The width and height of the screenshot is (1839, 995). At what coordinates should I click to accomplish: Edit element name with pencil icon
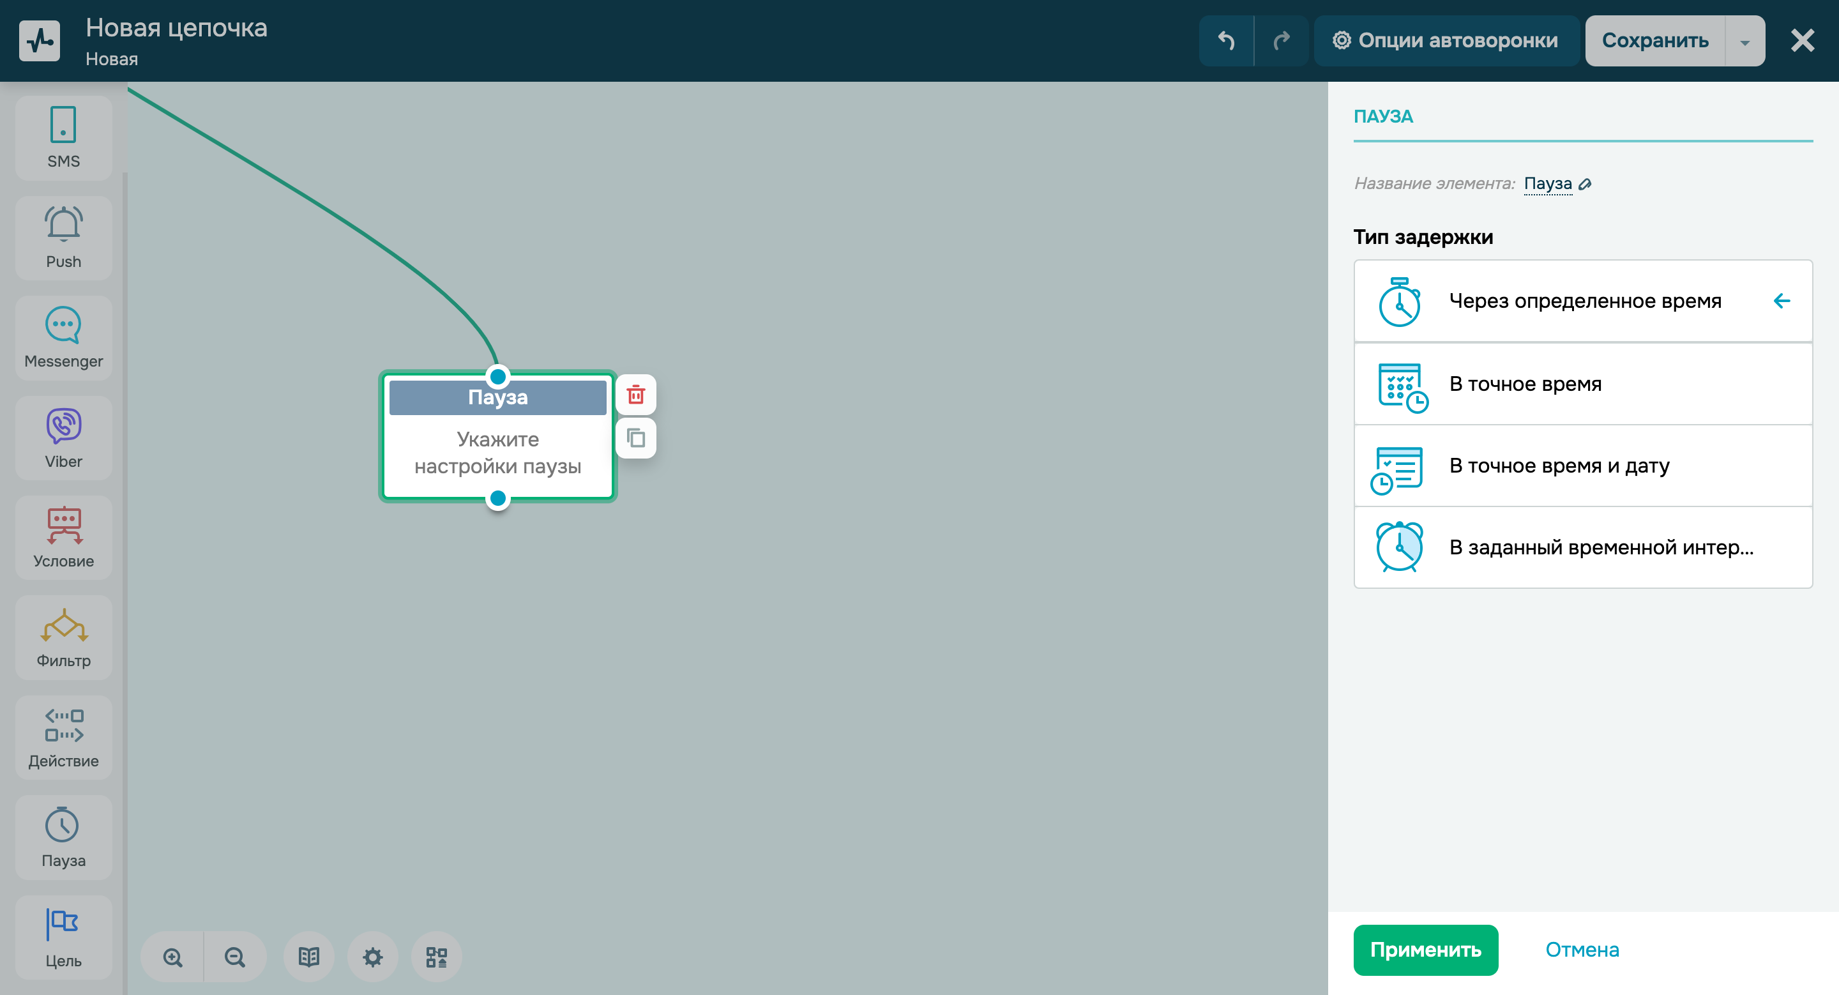pos(1585,184)
